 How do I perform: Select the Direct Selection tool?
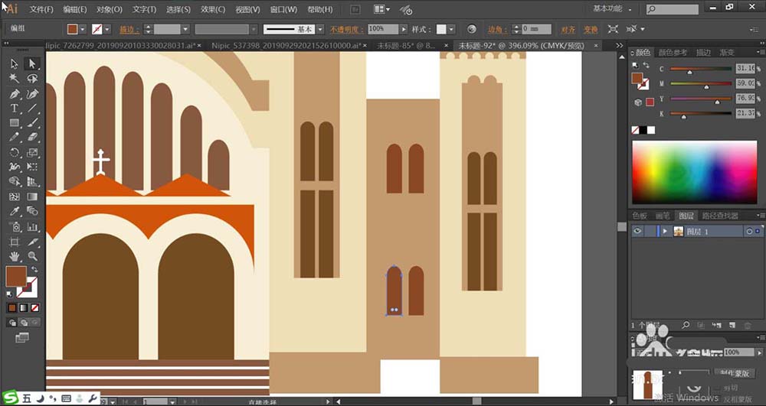click(x=32, y=64)
